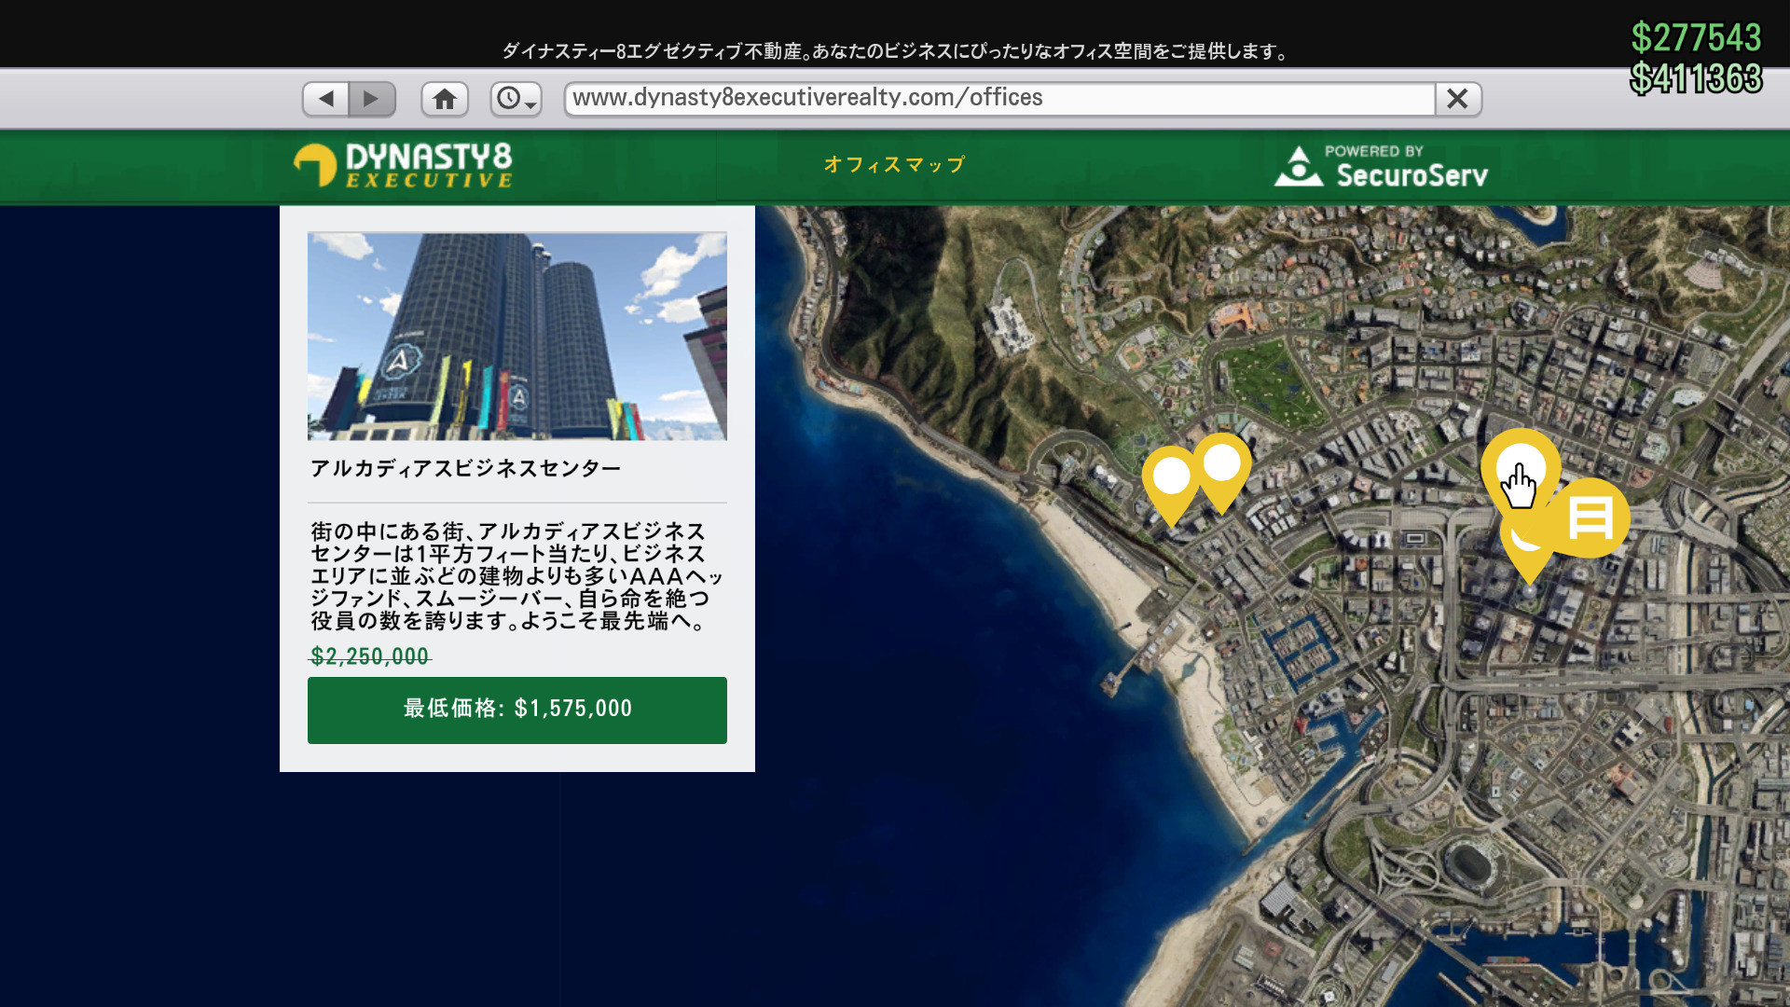
Task: Select the owned office building marker
Action: [1590, 518]
